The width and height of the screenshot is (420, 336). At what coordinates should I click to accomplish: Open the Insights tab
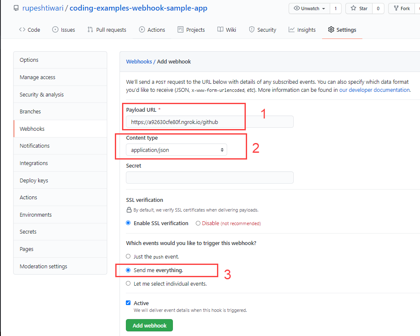point(302,30)
